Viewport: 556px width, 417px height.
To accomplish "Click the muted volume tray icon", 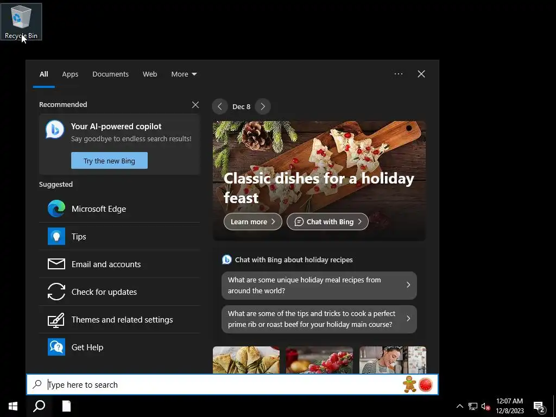I will 485,406.
